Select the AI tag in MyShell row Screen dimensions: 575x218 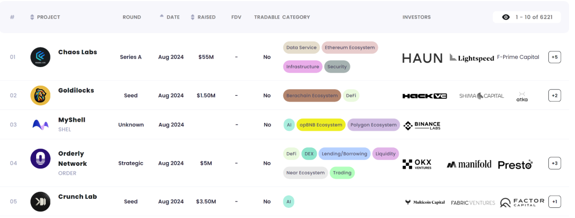click(289, 125)
